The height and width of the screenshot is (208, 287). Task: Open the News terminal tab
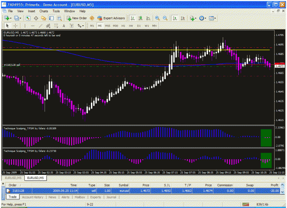pos(52,197)
